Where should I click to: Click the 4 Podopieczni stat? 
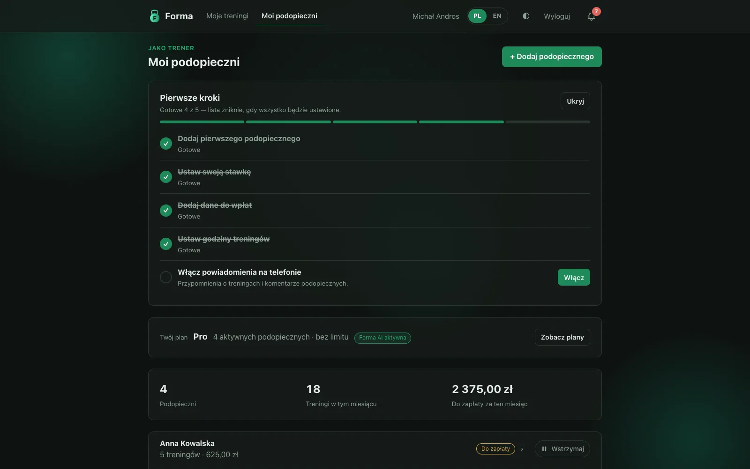click(x=178, y=395)
